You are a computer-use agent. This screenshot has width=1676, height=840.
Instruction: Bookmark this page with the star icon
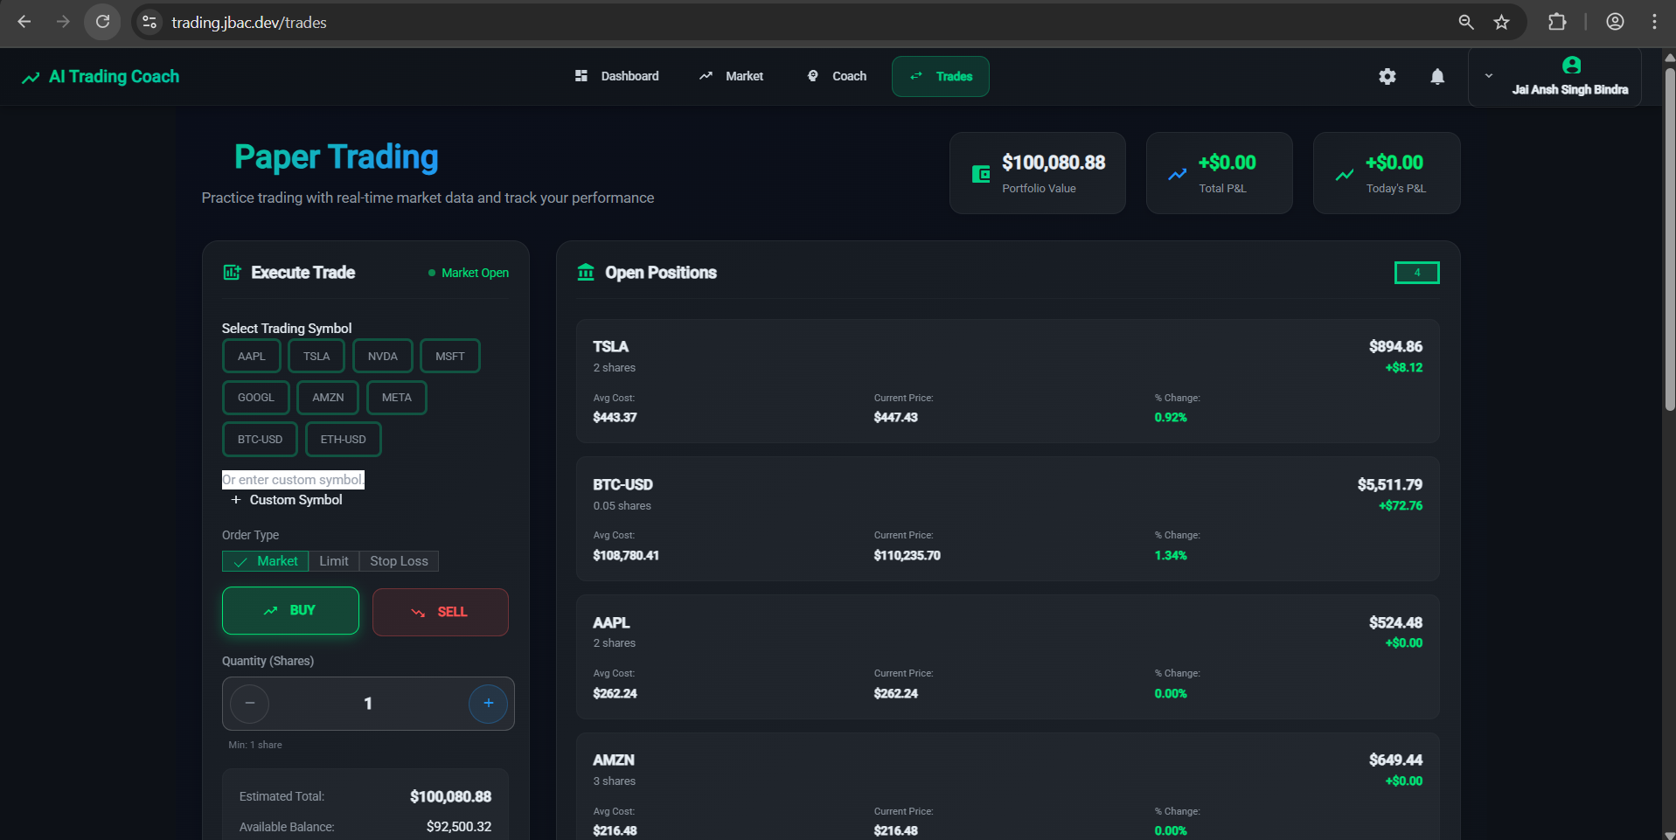1502,23
